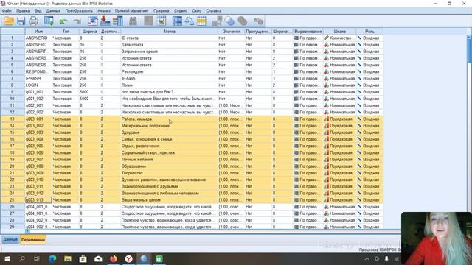The image size is (472, 265).
Task: Open the Go to Case toolbar icon
Action: tap(93, 21)
